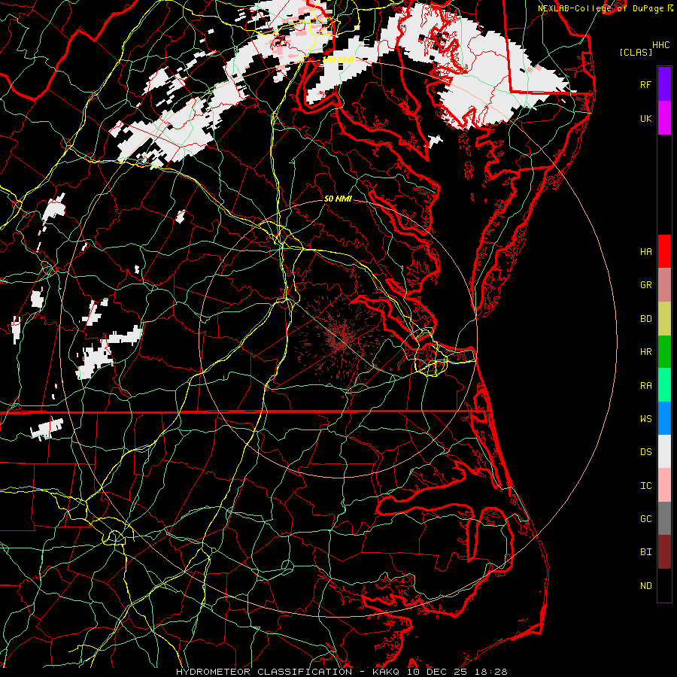Click the HR green legend swatch
The image size is (677, 677).
tap(664, 351)
